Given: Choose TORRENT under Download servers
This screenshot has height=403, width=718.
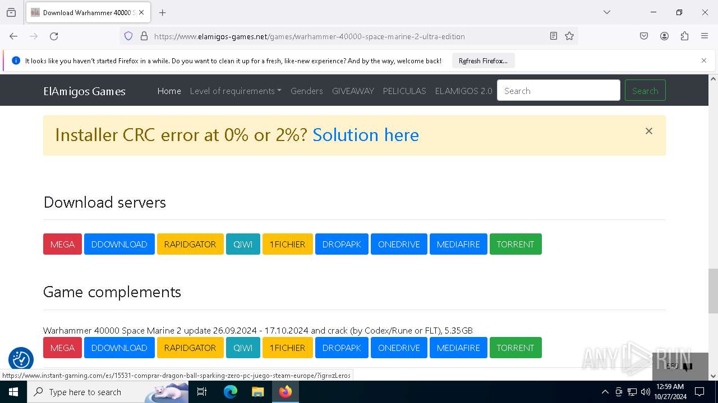Looking at the screenshot, I should tap(516, 244).
